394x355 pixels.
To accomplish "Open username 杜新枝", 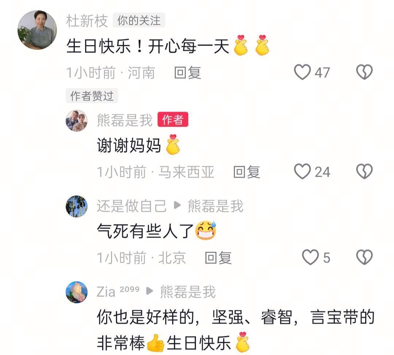I will (87, 20).
